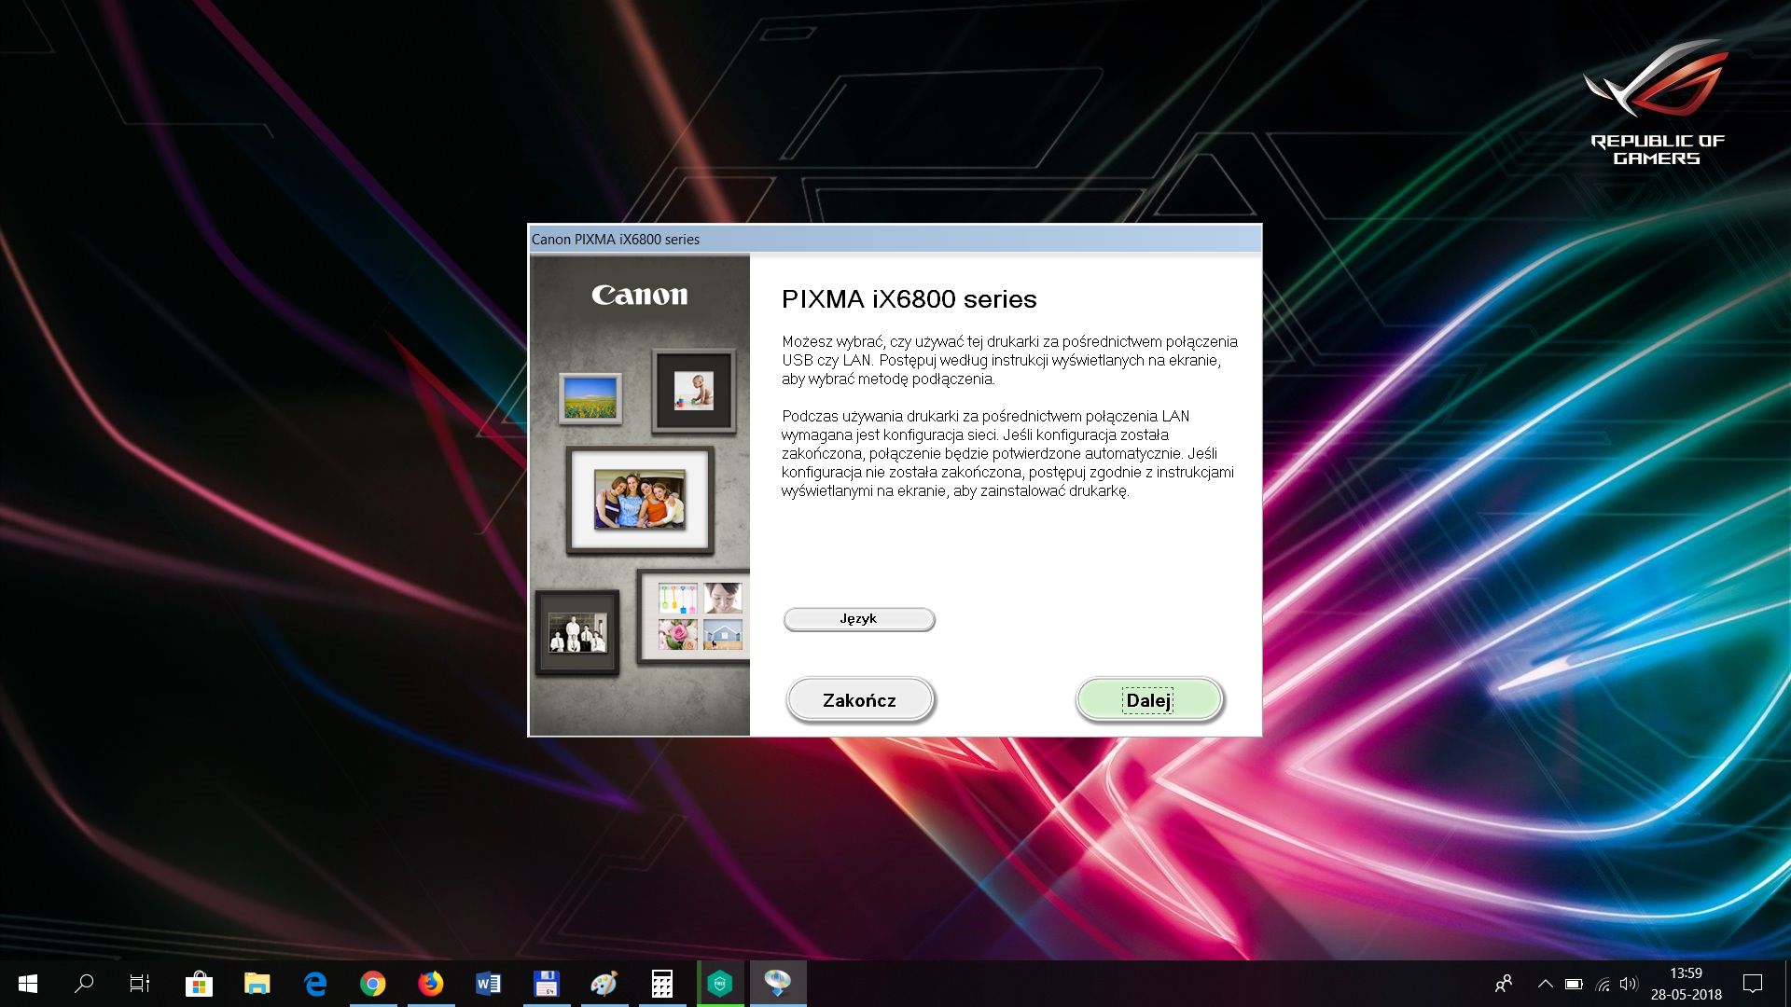Open File Explorer from the taskbar
Image resolution: width=1791 pixels, height=1007 pixels.
click(x=257, y=984)
